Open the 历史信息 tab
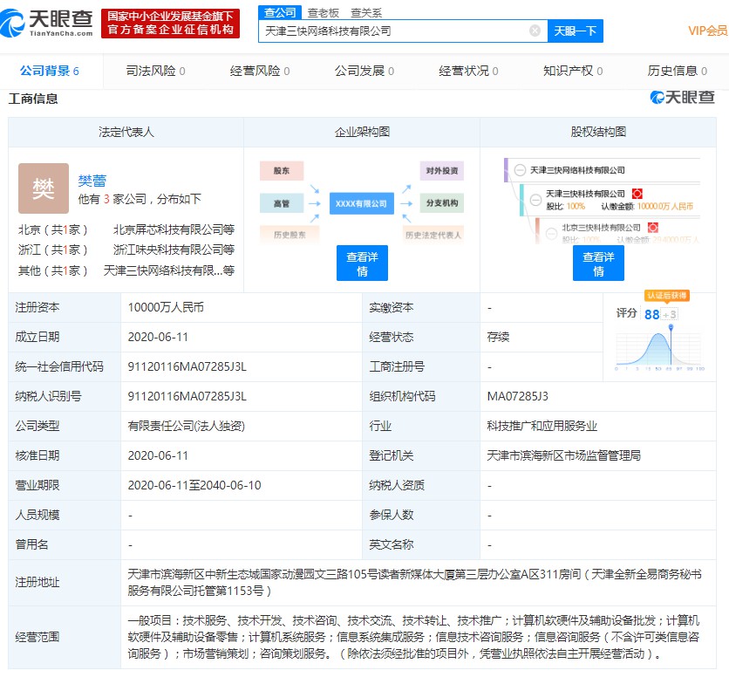 677,71
